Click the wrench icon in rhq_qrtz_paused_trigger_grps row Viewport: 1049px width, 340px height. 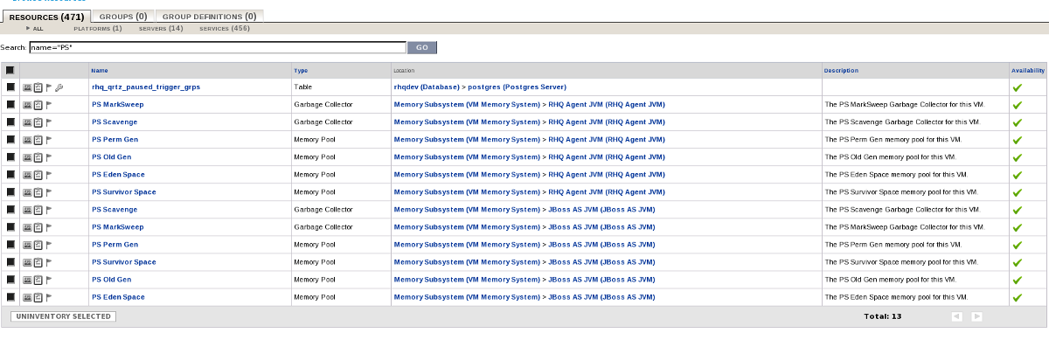click(59, 87)
